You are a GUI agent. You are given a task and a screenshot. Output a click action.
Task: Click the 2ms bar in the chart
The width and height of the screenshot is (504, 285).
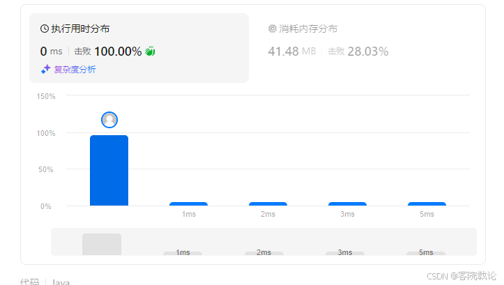268,203
